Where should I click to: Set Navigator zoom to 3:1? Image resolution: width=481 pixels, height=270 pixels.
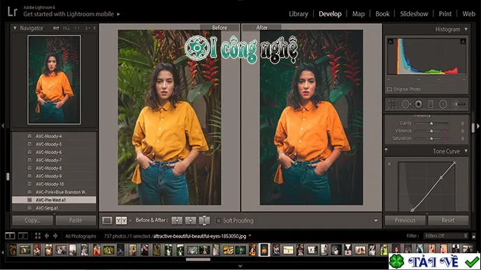click(87, 28)
